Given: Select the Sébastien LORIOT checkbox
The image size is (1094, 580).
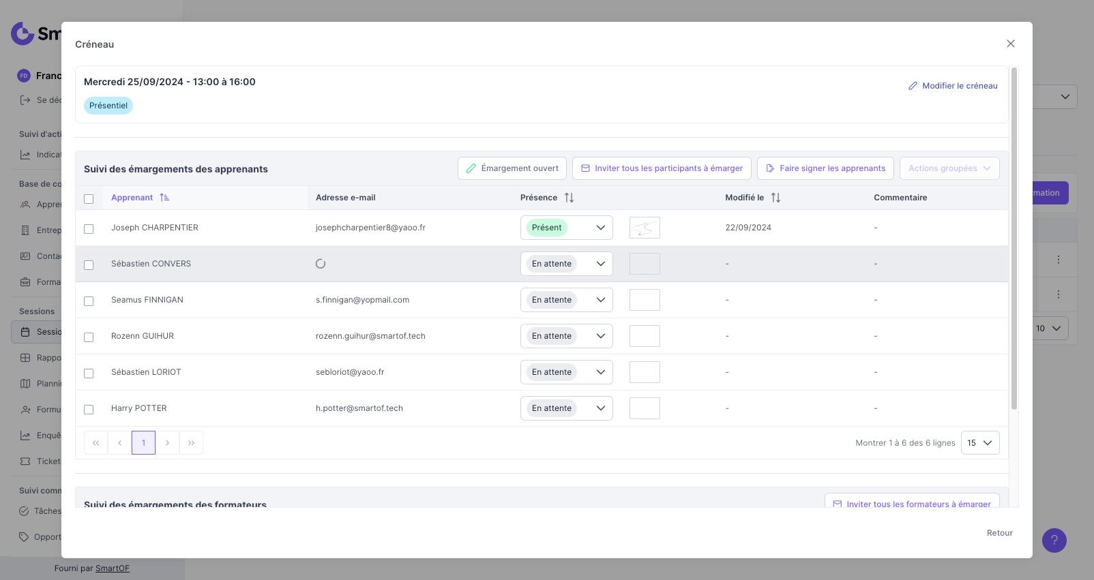Looking at the screenshot, I should point(89,373).
